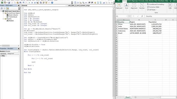
Task: Switch to the Alphabetic properties tab
Action: click(3, 54)
